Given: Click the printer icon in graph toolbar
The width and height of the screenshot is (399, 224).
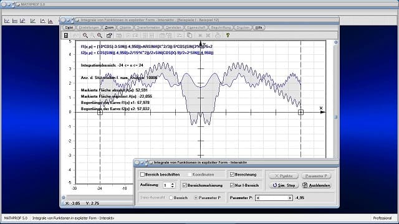Looking at the screenshot, I should 218,35.
